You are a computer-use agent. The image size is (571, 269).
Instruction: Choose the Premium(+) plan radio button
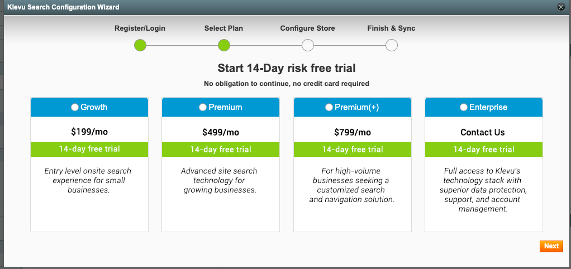tap(329, 107)
